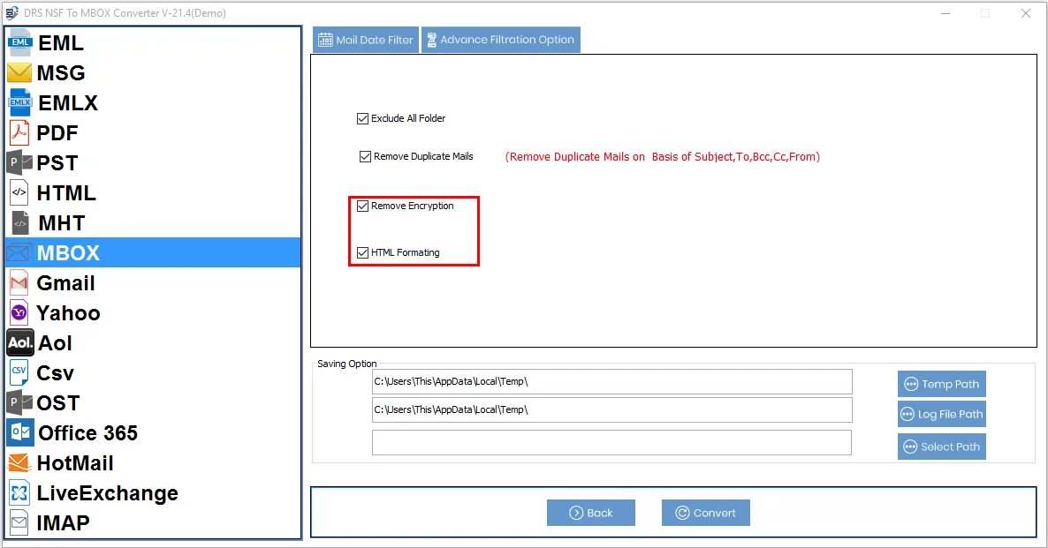Start conversion with Convert button
Image resolution: width=1048 pixels, height=548 pixels.
click(706, 513)
